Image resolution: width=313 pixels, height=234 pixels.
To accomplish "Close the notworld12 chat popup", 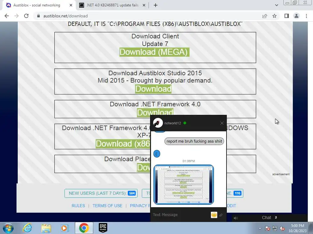I will tap(222, 123).
